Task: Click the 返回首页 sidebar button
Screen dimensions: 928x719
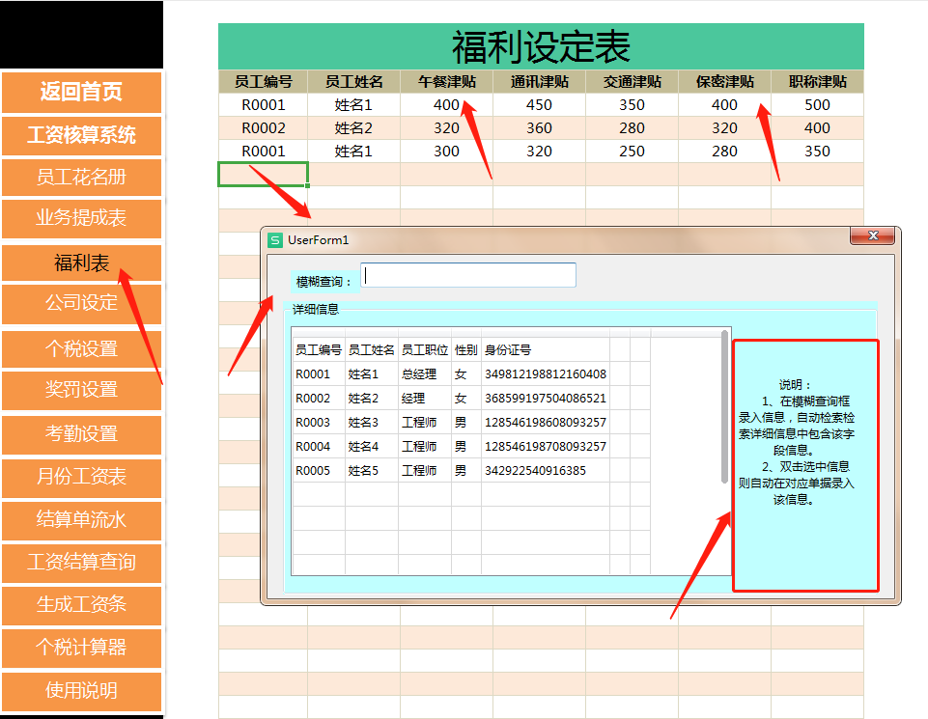Action: click(82, 92)
